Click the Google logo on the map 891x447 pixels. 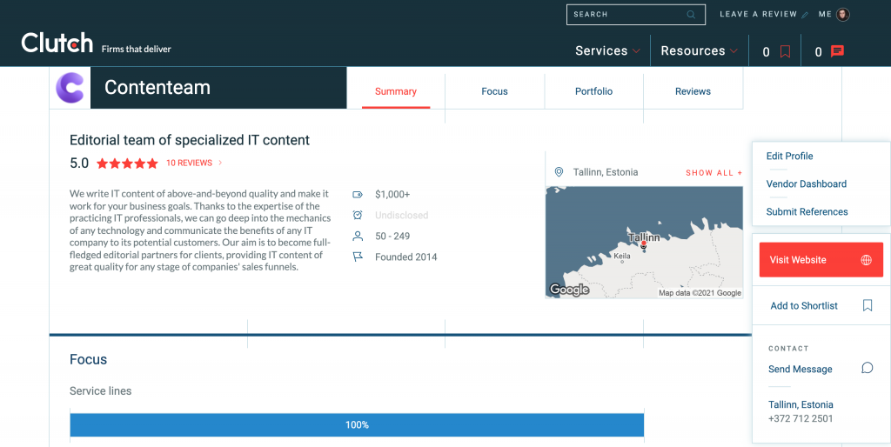click(569, 290)
